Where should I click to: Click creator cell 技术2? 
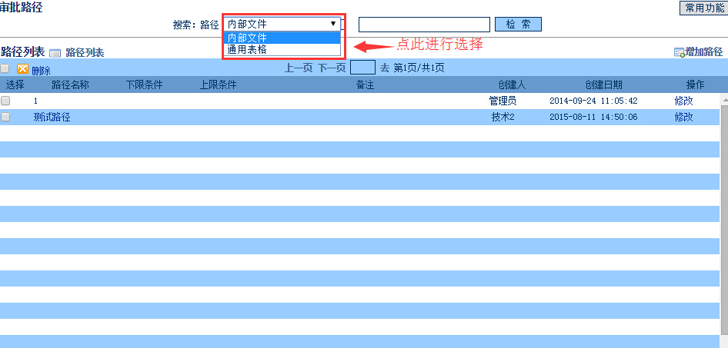coord(503,117)
